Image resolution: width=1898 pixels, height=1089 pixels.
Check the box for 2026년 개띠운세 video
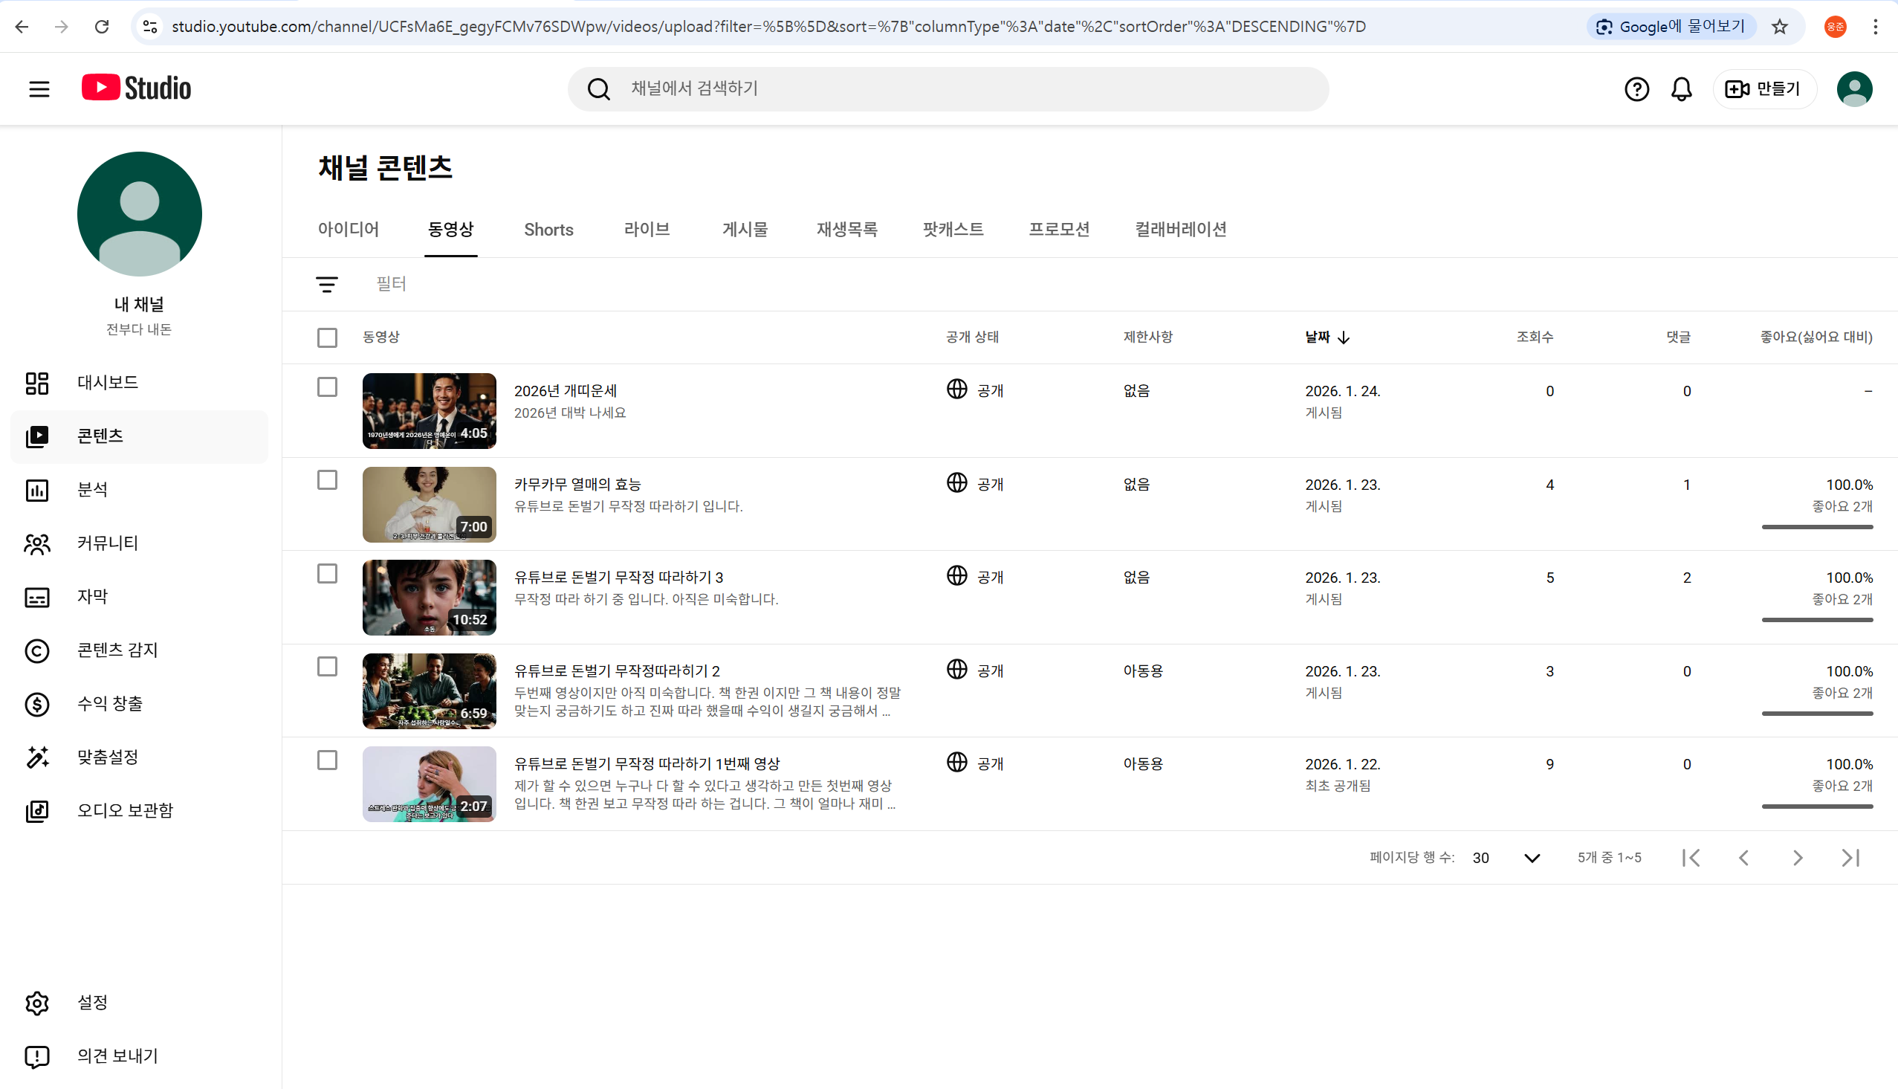[x=327, y=387]
